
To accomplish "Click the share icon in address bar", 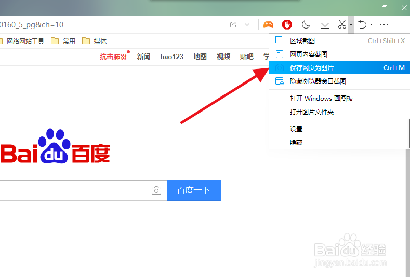I will [x=233, y=25].
